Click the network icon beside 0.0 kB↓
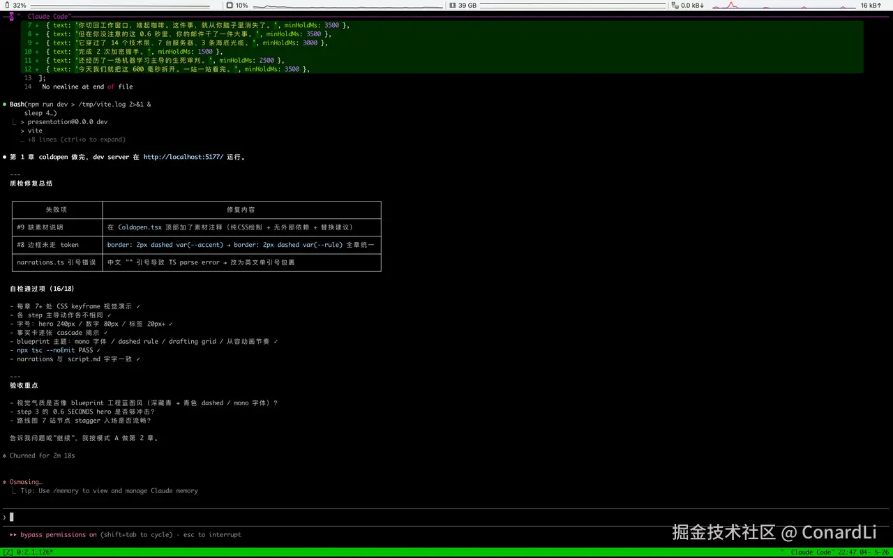This screenshot has width=893, height=558. [x=675, y=5]
